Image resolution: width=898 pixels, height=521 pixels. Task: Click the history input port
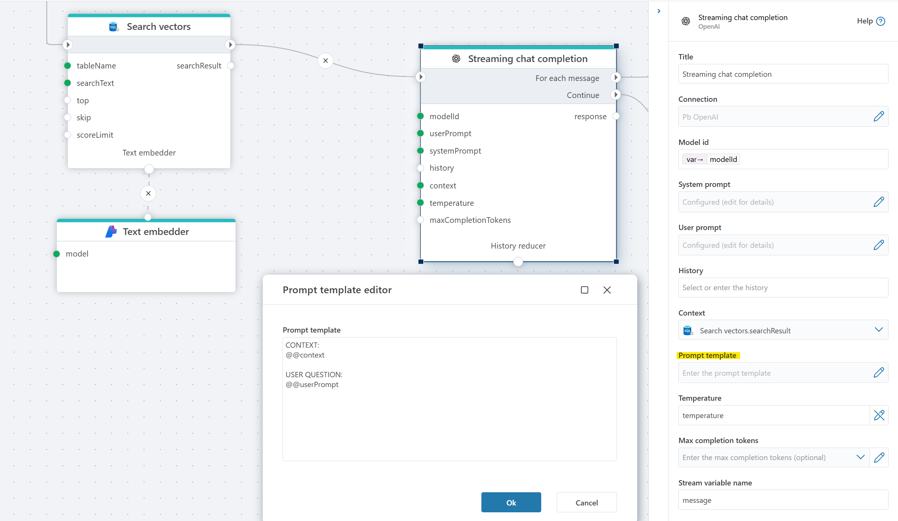pos(420,168)
